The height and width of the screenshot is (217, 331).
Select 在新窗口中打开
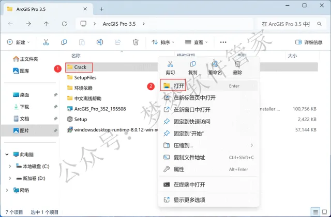pos(209,110)
